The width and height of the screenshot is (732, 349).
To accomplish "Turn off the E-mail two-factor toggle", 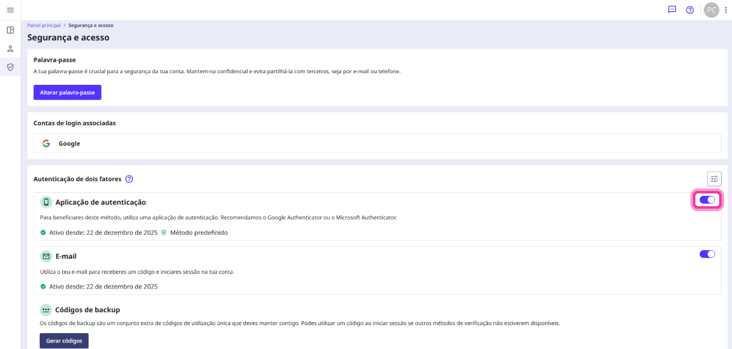I will 707,254.
